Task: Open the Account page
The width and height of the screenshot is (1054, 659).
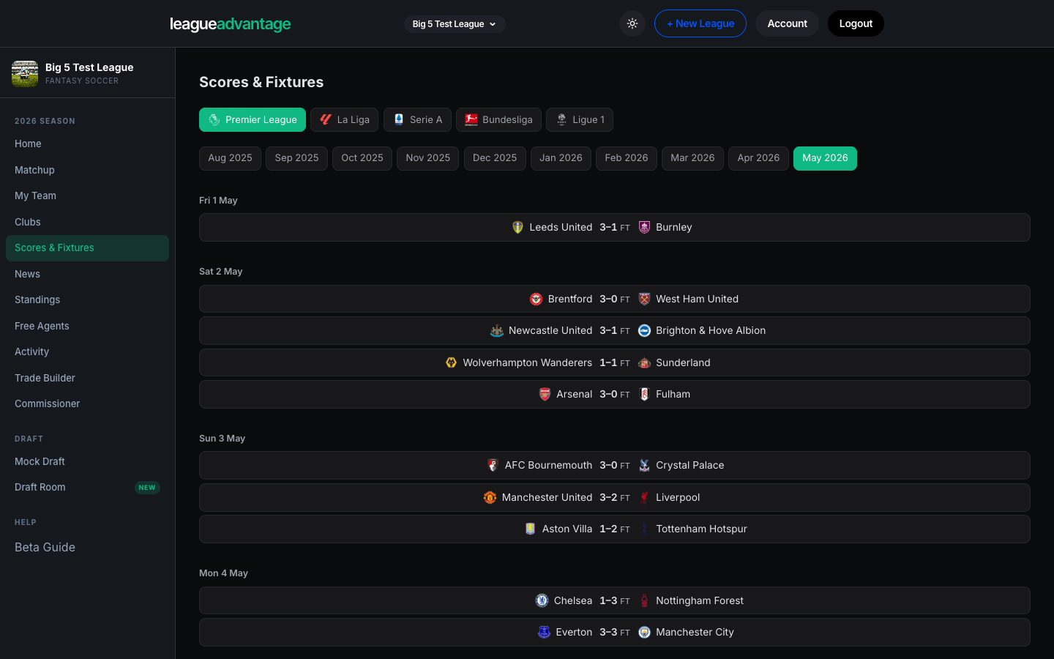Action: 787,23
